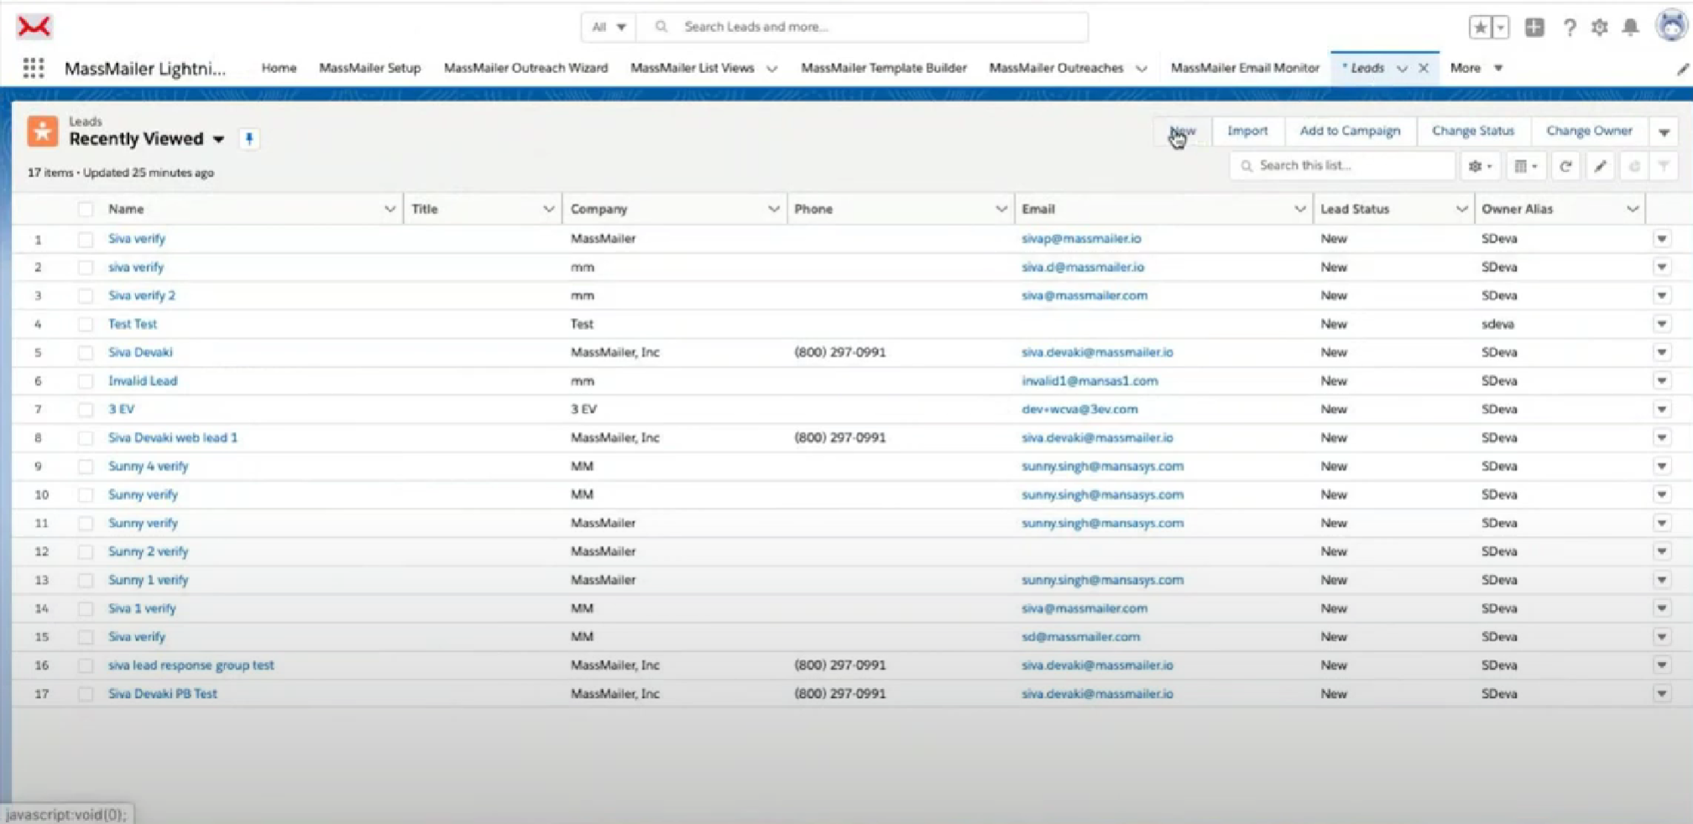Click Add to Campaign button

tap(1350, 131)
